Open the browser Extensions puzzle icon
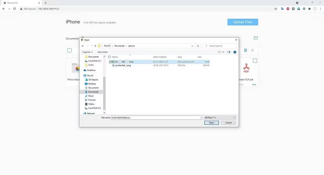This screenshot has width=324, height=175. (x=309, y=9)
